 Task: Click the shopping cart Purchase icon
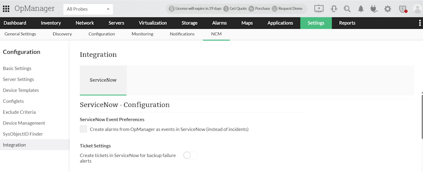tap(251, 8)
